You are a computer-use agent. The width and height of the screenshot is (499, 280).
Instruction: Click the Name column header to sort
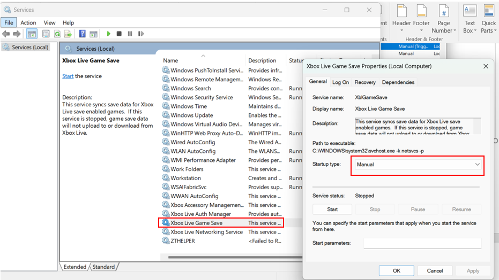coord(170,60)
